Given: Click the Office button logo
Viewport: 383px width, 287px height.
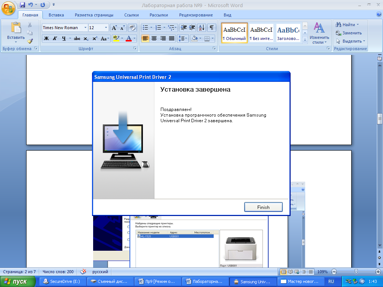Looking at the screenshot, I should pos(8,8).
